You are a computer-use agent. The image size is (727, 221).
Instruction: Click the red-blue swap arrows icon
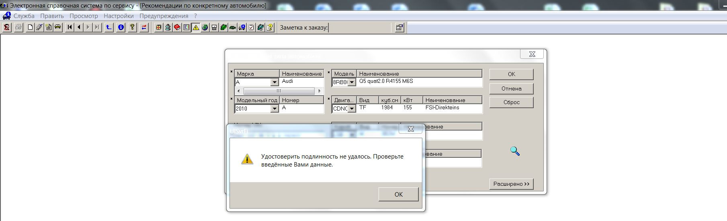point(144,28)
